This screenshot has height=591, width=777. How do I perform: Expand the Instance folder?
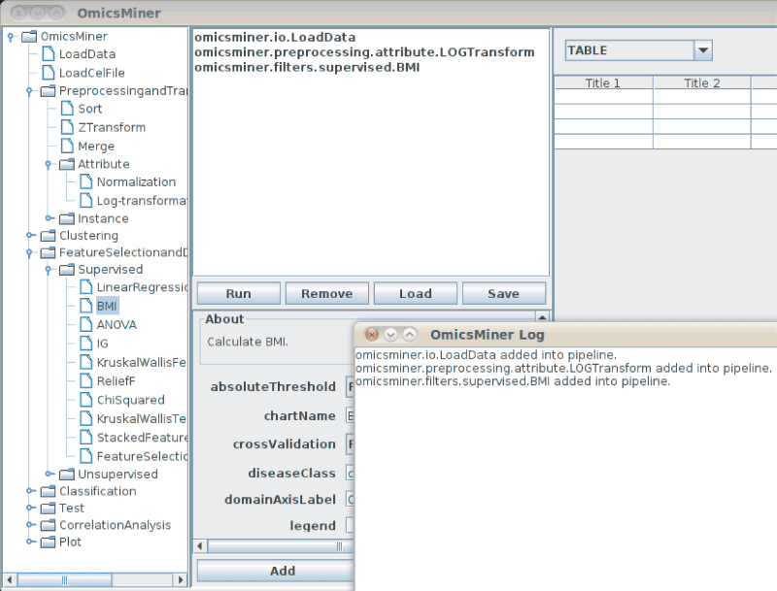point(50,218)
